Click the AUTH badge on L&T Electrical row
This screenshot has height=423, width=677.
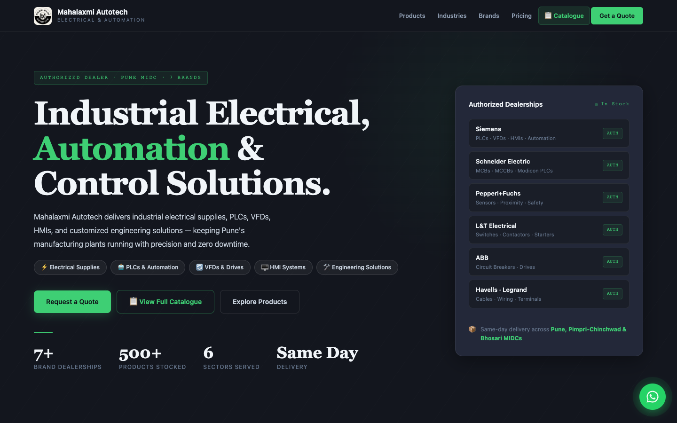(613, 230)
